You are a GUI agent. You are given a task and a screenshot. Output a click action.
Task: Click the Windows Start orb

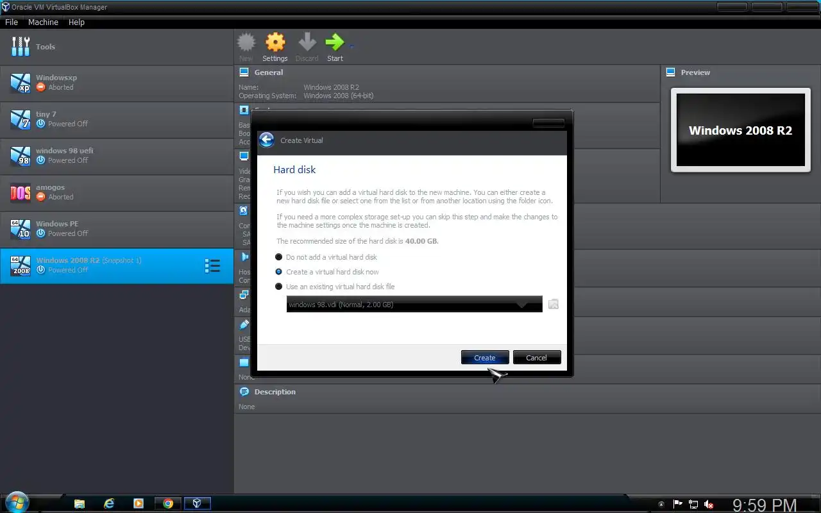pyautogui.click(x=17, y=503)
